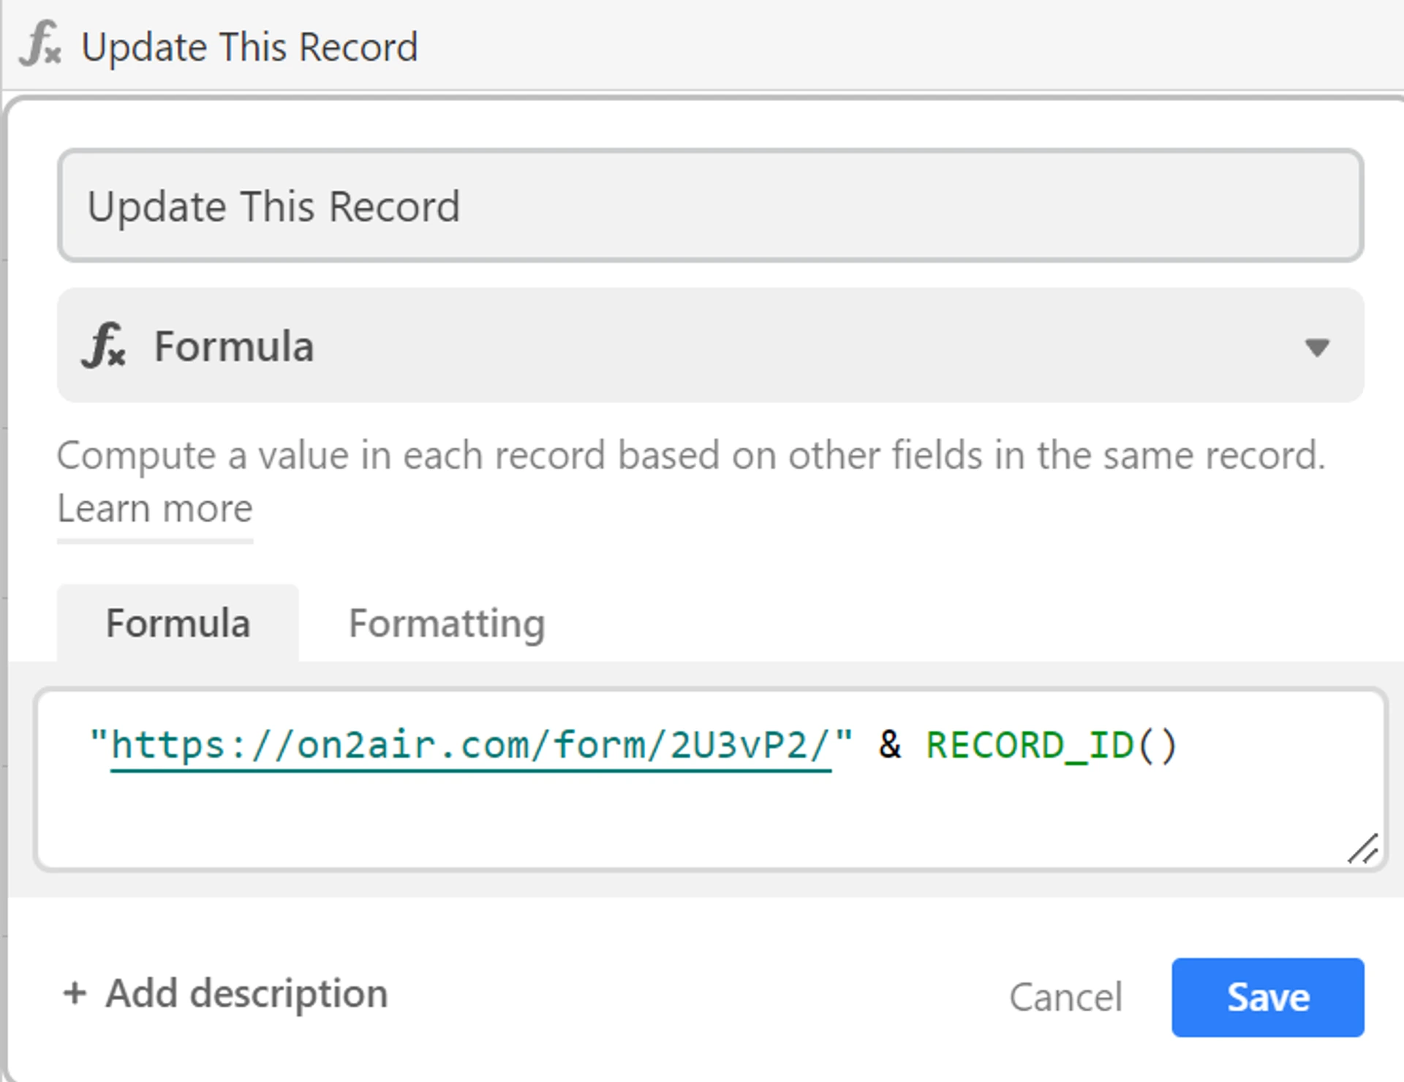The width and height of the screenshot is (1404, 1082).
Task: Click the Compute a value description text
Action: [x=690, y=455]
